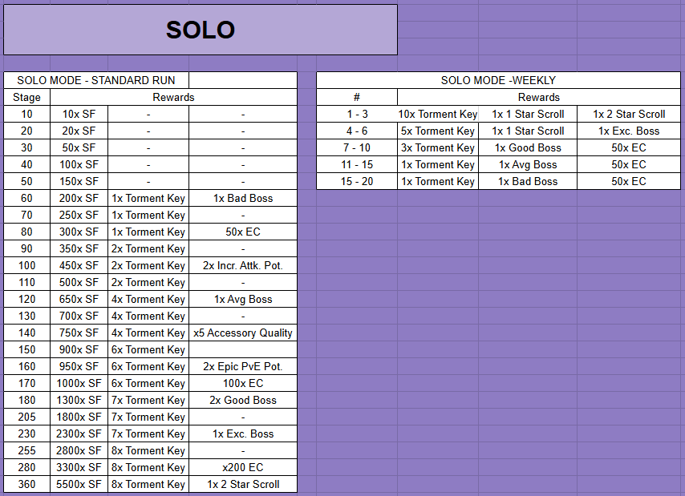Select the SOLO MODE -WEEKLY header cell
This screenshot has width=685, height=496.
click(498, 80)
